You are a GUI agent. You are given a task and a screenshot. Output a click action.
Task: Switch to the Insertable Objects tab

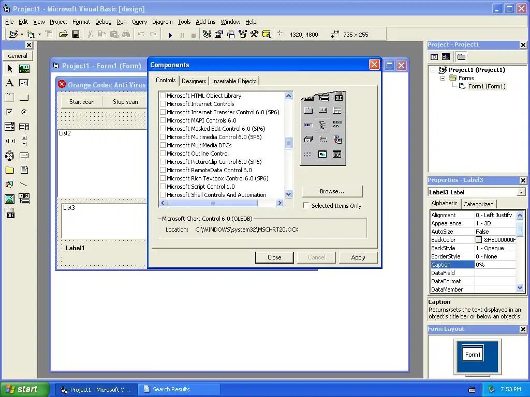(234, 81)
